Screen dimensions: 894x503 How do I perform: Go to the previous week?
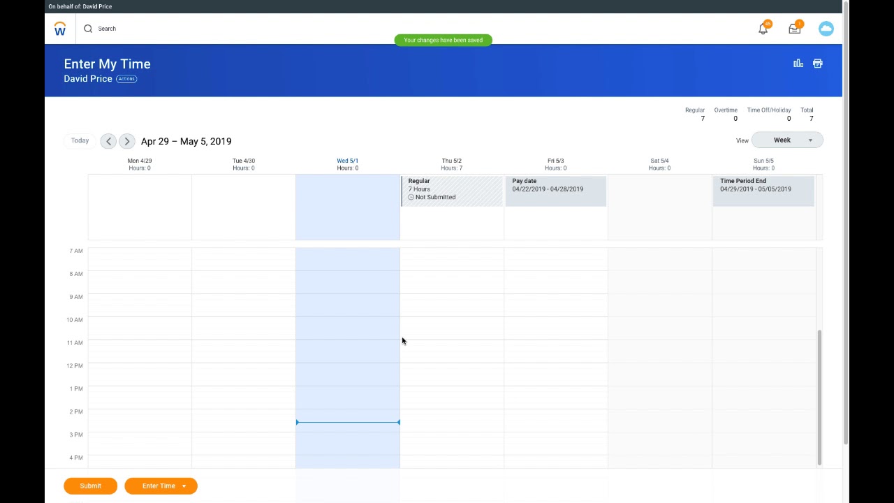tap(108, 141)
